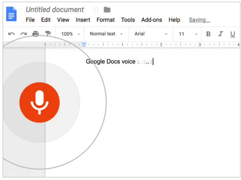Click the blue indent marker on ruler
Viewport: 241px width, 180px height.
pyautogui.click(x=84, y=44)
